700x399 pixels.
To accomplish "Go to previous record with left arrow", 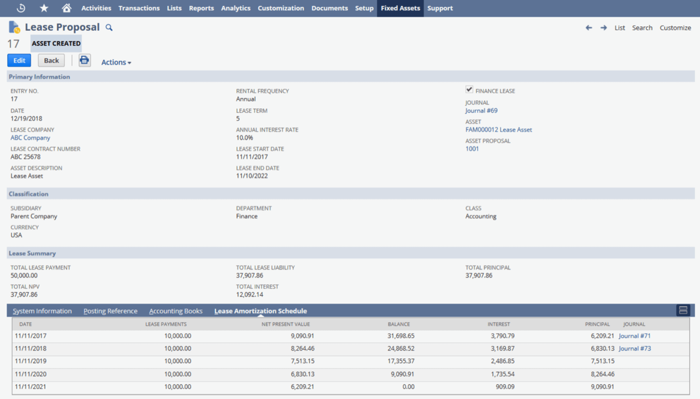I will click(x=589, y=28).
